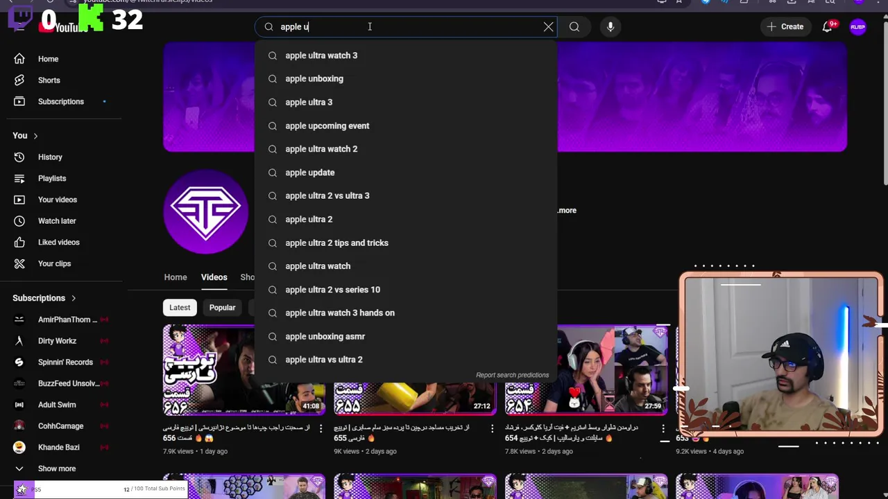Image resolution: width=888 pixels, height=499 pixels.
Task: Open Adult Swim channel subscription
Action: click(61, 405)
